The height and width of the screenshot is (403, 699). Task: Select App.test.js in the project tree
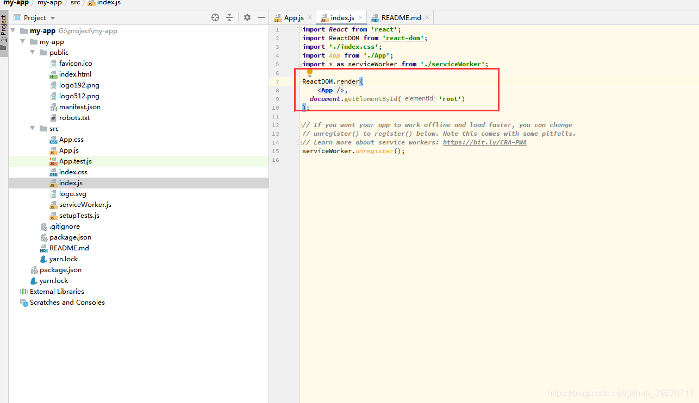point(73,161)
